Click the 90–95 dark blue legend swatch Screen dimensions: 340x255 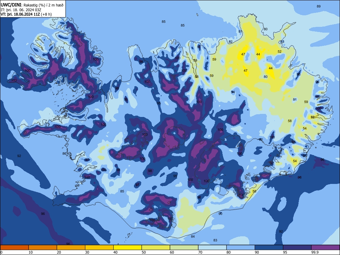pos(269,248)
